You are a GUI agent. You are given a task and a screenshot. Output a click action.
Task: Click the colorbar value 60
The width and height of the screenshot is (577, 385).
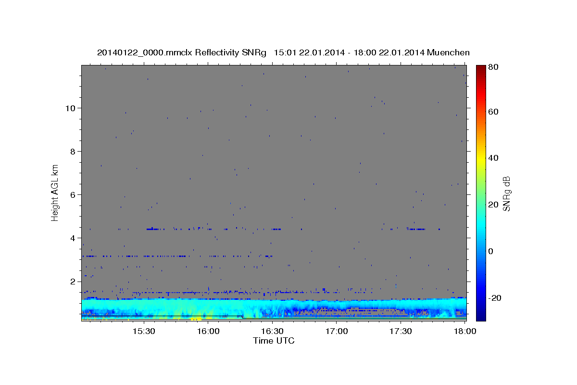[493, 112]
